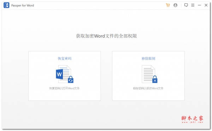Click the Passper for Word title text
The height and width of the screenshot is (131, 212).
(23, 5)
